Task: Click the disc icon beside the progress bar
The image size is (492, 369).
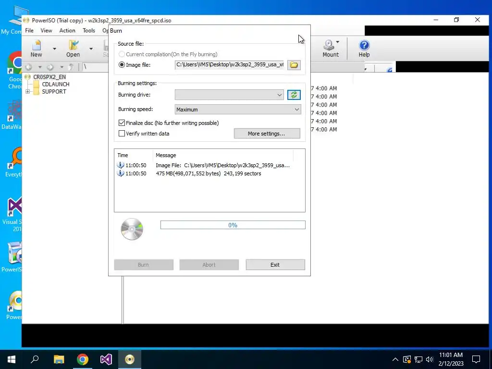Action: click(132, 229)
